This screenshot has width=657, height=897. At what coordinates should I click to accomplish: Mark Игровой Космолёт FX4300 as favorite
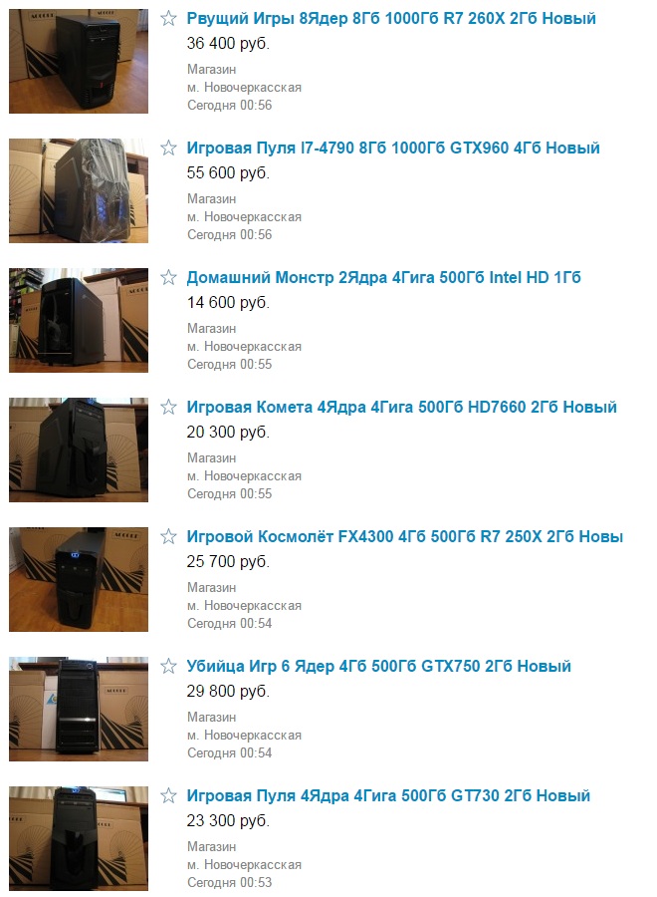[x=168, y=536]
